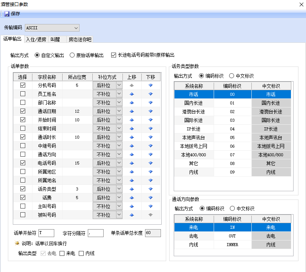Move 分机号码 row down with arrow

coord(151,85)
